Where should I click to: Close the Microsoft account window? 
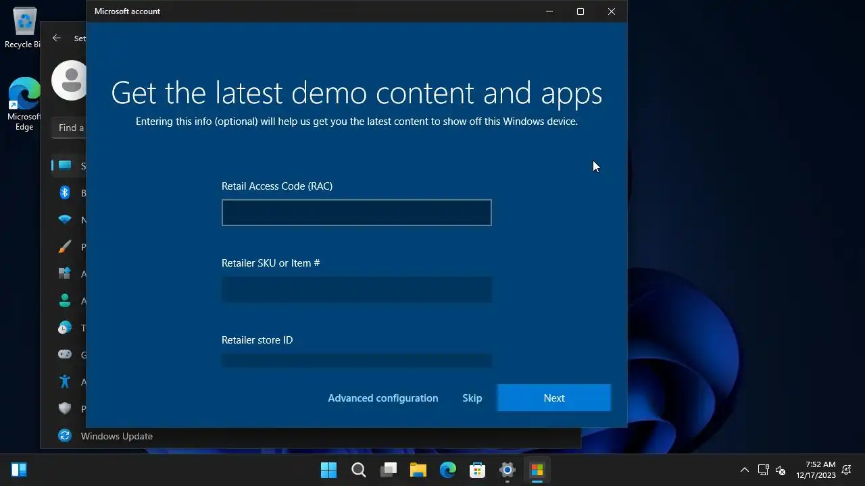(x=612, y=11)
